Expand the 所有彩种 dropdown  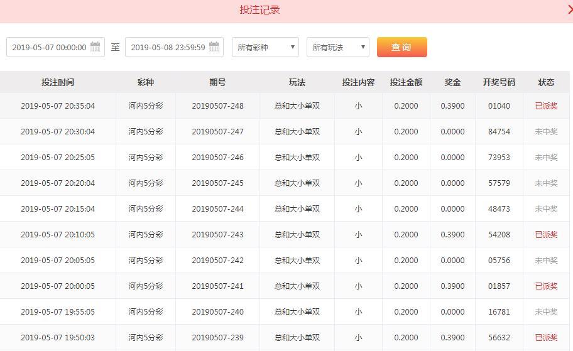[x=265, y=47]
